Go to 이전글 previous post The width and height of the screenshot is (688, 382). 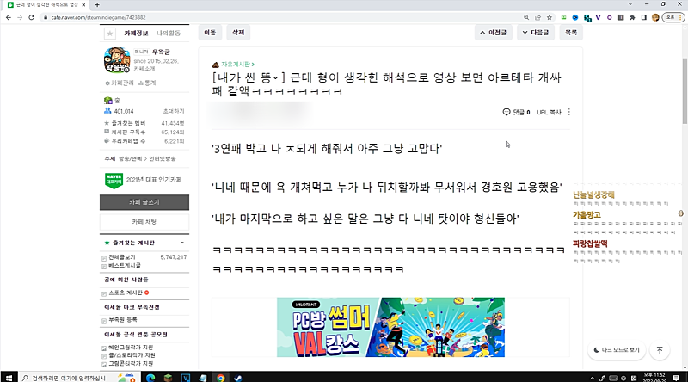coord(493,33)
